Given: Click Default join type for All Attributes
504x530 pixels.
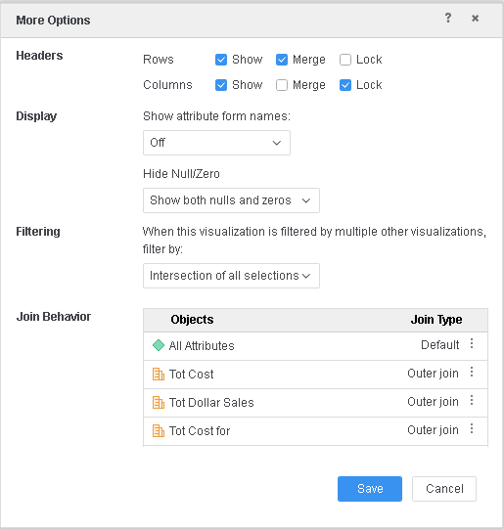Looking at the screenshot, I should pyautogui.click(x=439, y=345).
